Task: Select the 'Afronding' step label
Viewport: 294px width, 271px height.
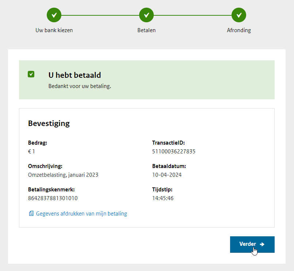Action: pos(239,30)
